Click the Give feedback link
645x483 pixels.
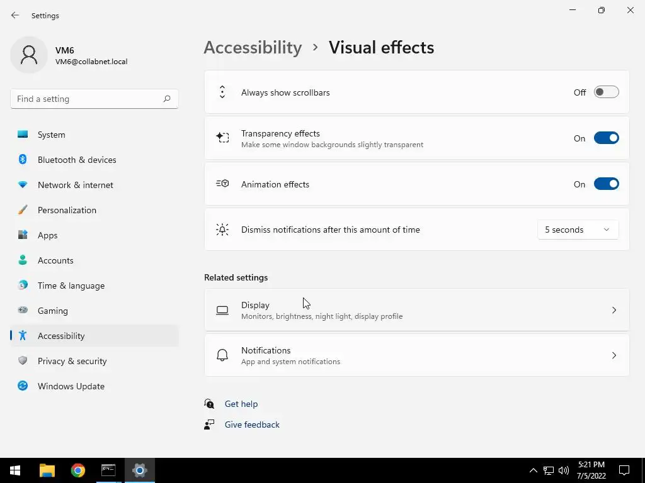point(252,425)
